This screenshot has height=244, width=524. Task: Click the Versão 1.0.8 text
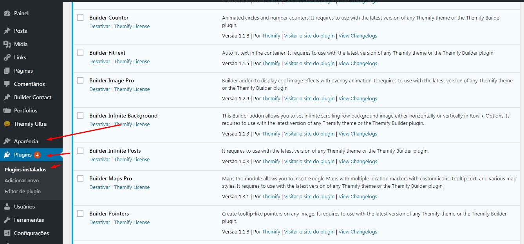[x=235, y=162]
